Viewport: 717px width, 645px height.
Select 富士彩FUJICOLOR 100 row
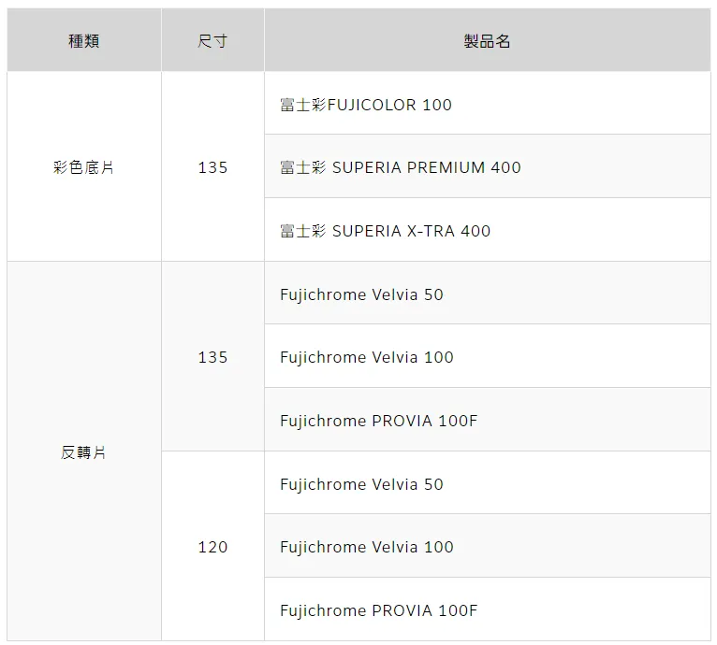point(488,103)
